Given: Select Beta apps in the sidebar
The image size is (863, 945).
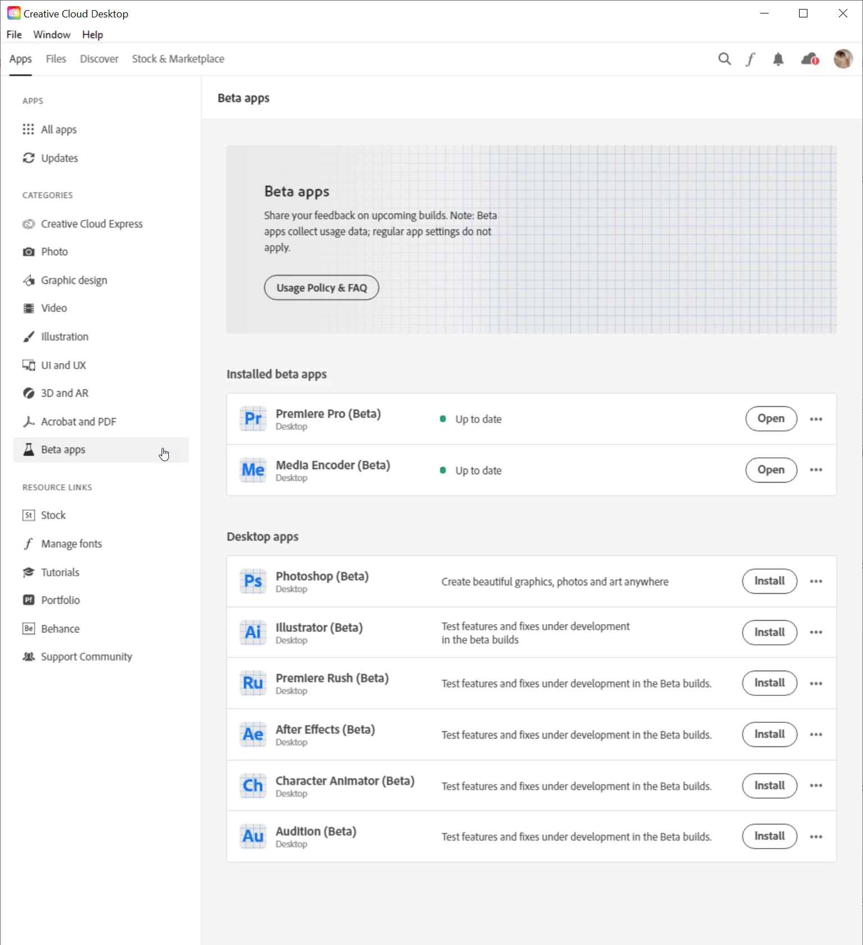Looking at the screenshot, I should 101,450.
